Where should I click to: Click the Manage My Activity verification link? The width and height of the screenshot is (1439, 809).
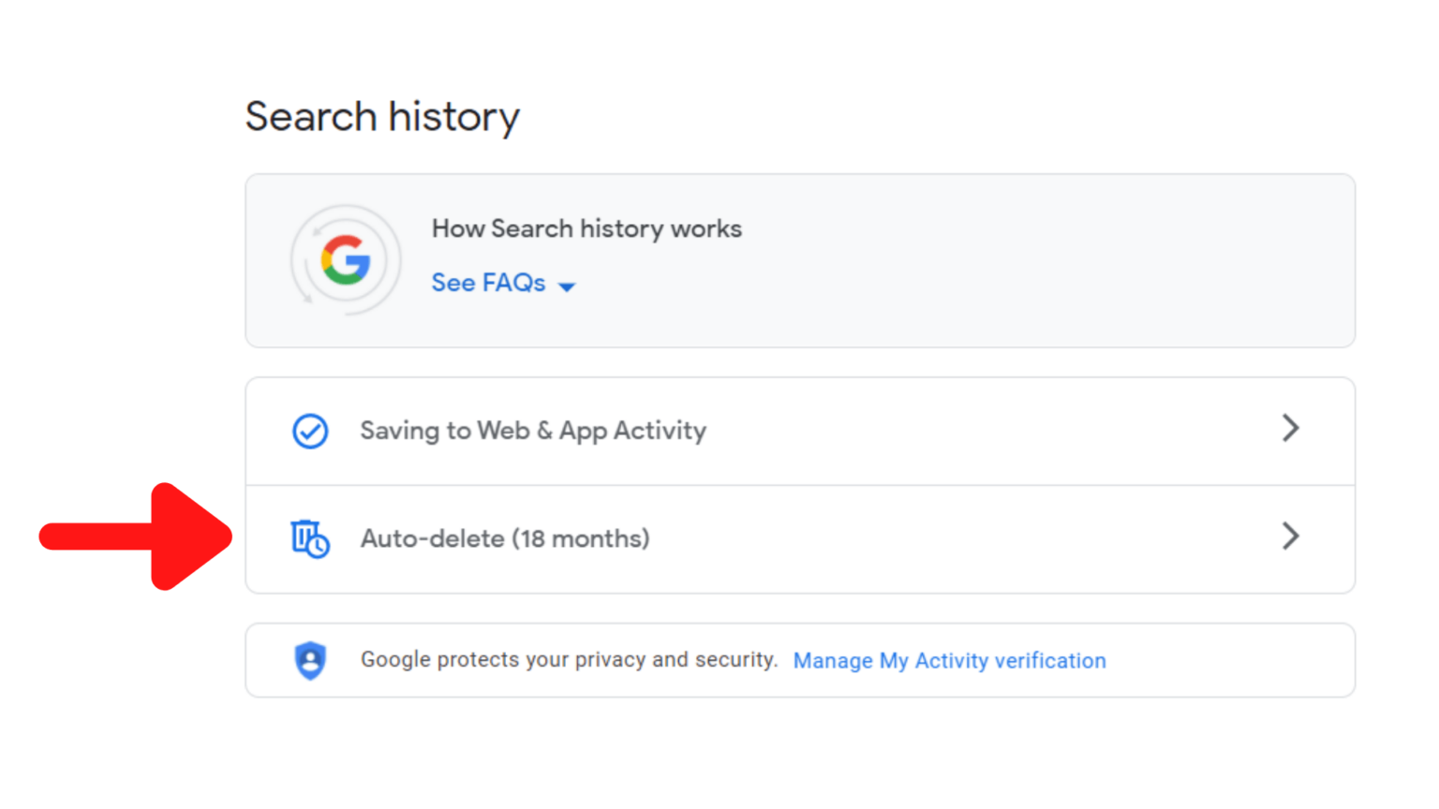pos(949,660)
